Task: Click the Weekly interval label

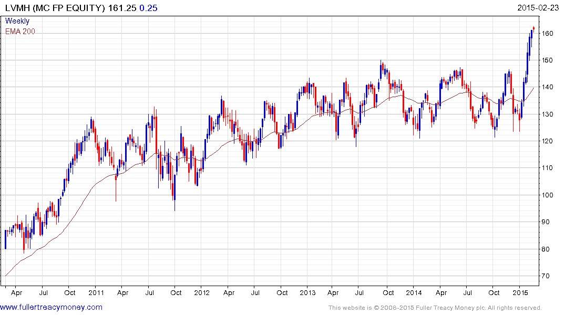Action: point(17,21)
